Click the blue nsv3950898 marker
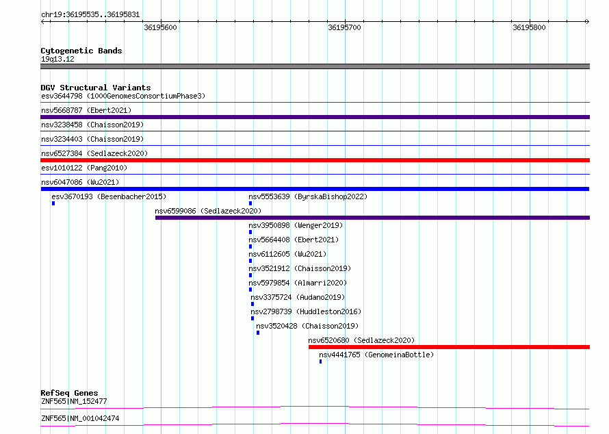 click(250, 232)
